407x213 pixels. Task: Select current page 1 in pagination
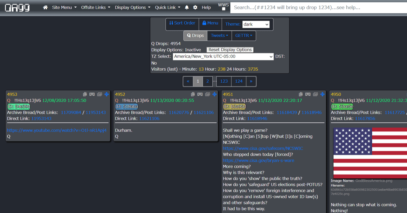(198, 81)
